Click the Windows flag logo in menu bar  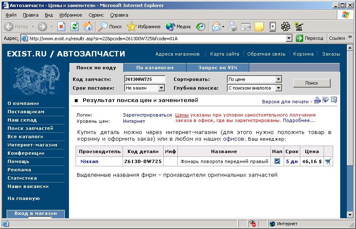[x=346, y=15]
